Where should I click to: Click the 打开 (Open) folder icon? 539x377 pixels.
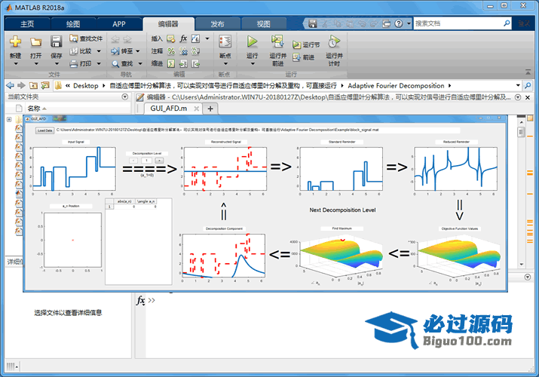(35, 42)
